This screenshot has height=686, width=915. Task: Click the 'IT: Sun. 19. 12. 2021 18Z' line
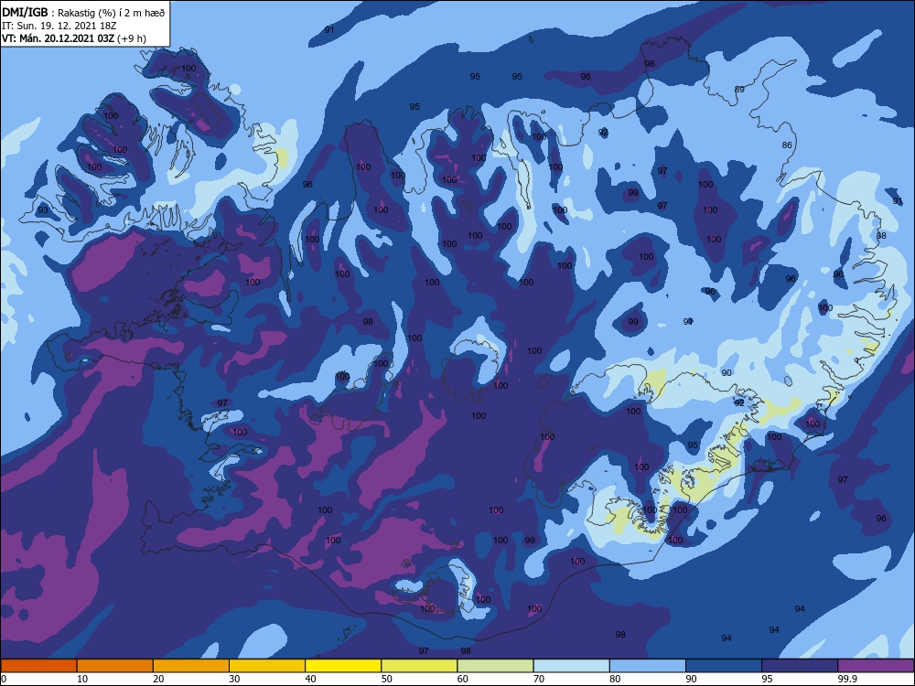(x=59, y=26)
